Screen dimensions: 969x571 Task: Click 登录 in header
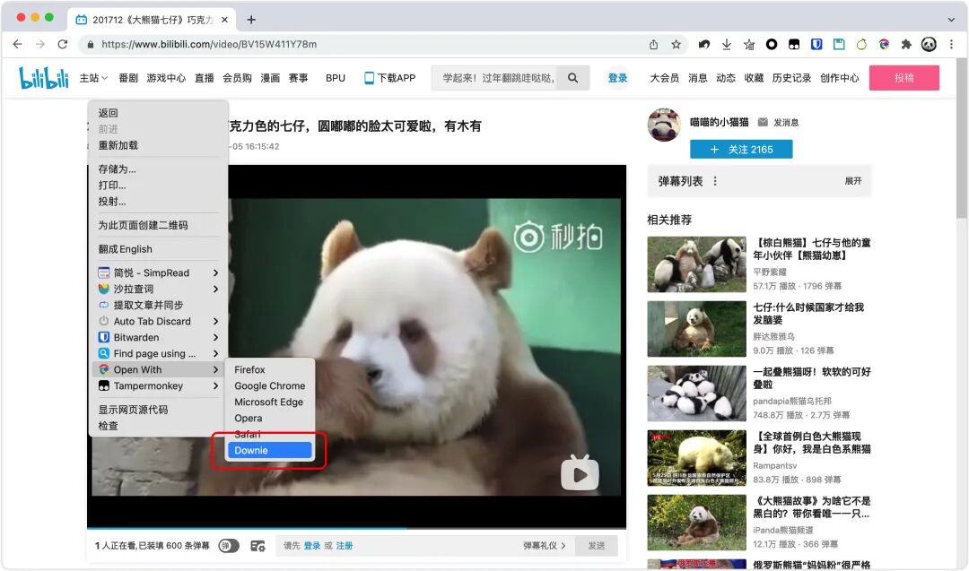coord(617,78)
